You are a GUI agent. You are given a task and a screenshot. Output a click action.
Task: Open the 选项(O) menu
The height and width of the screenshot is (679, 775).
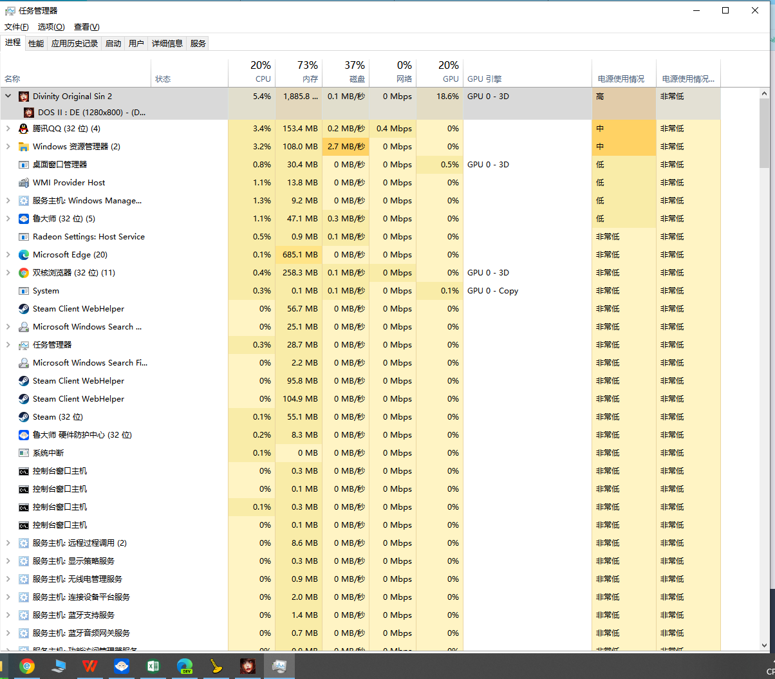pyautogui.click(x=51, y=27)
